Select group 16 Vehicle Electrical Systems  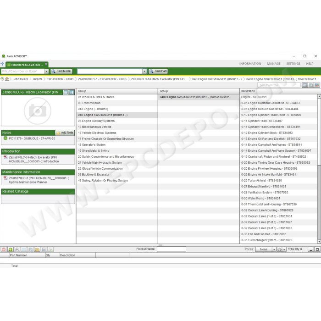[x=117, y=133]
